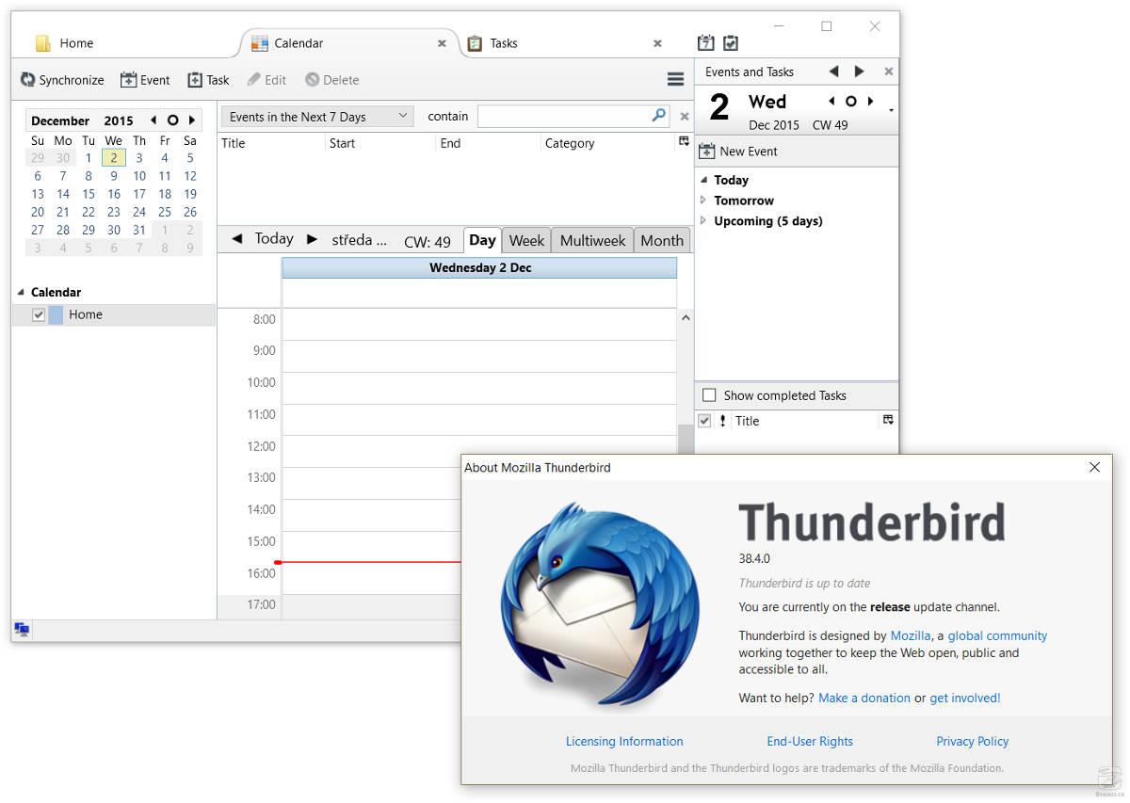Image resolution: width=1130 pixels, height=803 pixels.
Task: Open the Mozilla link
Action: coord(911,635)
